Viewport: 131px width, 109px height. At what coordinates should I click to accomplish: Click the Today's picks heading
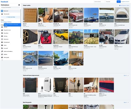[x=27, y=6]
